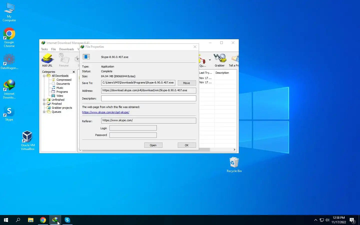Collapse the All Downloads tree node
360x225 pixels.
[x=44, y=76]
